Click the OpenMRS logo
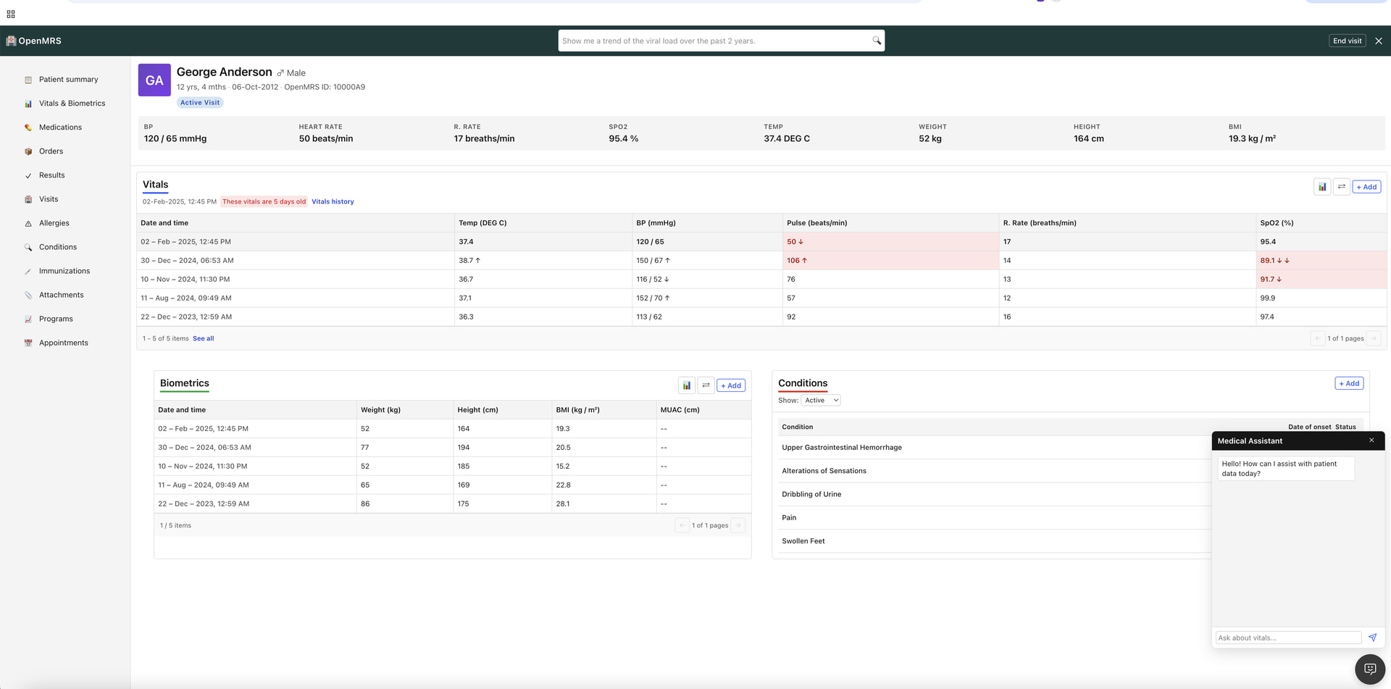 (x=34, y=41)
